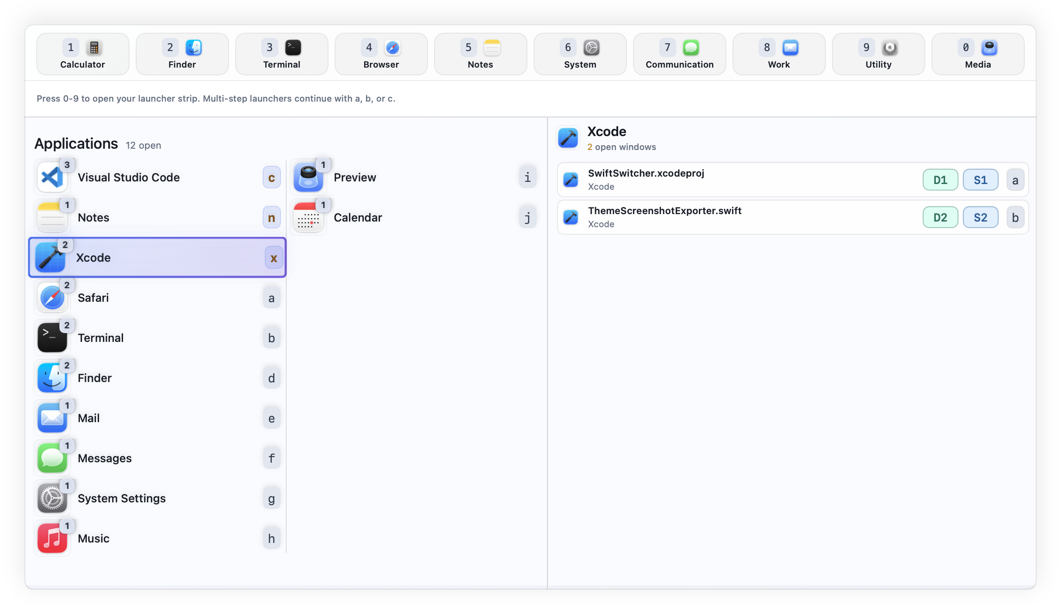Click the S1 badge for SwiftSwitcher.xcodeproj
Image resolution: width=1061 pixels, height=614 pixels.
[x=981, y=180]
